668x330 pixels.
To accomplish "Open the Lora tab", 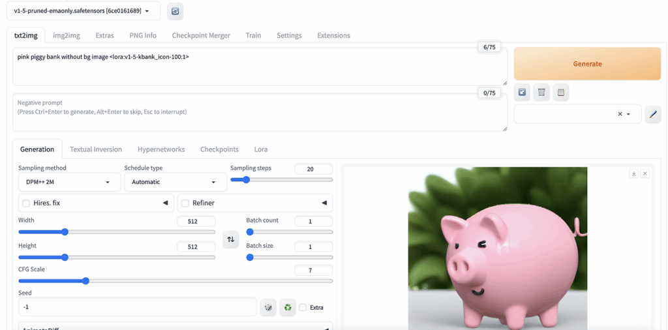I will tap(261, 149).
